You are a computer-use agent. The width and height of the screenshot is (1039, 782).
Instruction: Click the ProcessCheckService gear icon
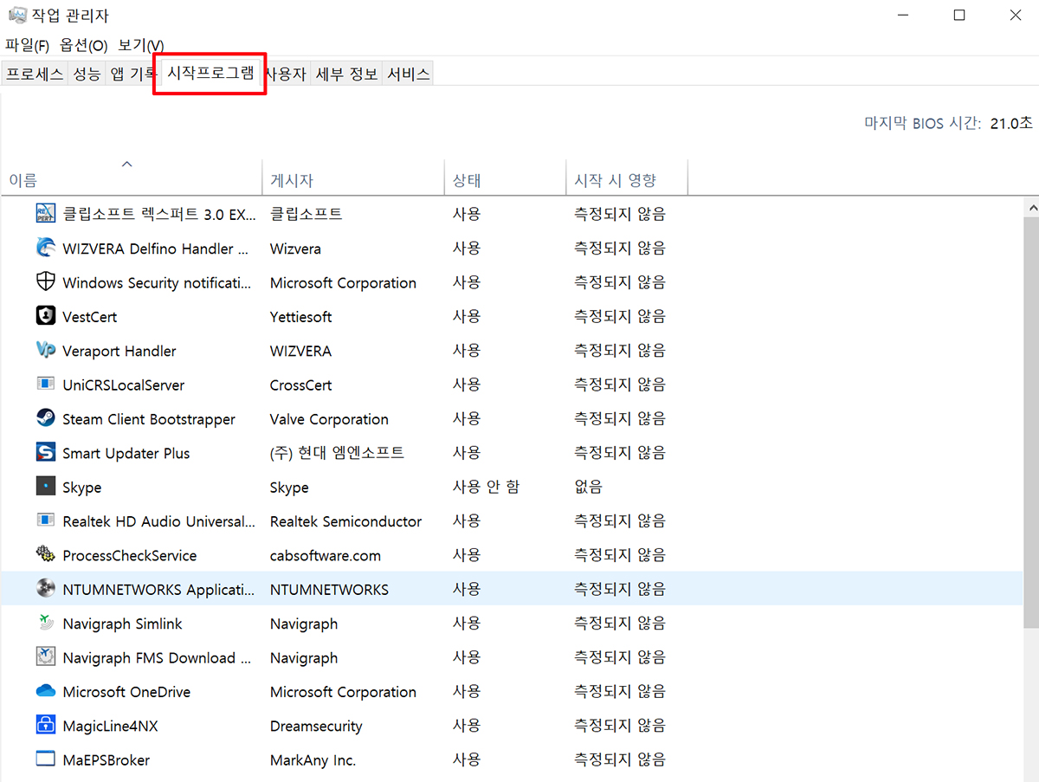point(45,555)
